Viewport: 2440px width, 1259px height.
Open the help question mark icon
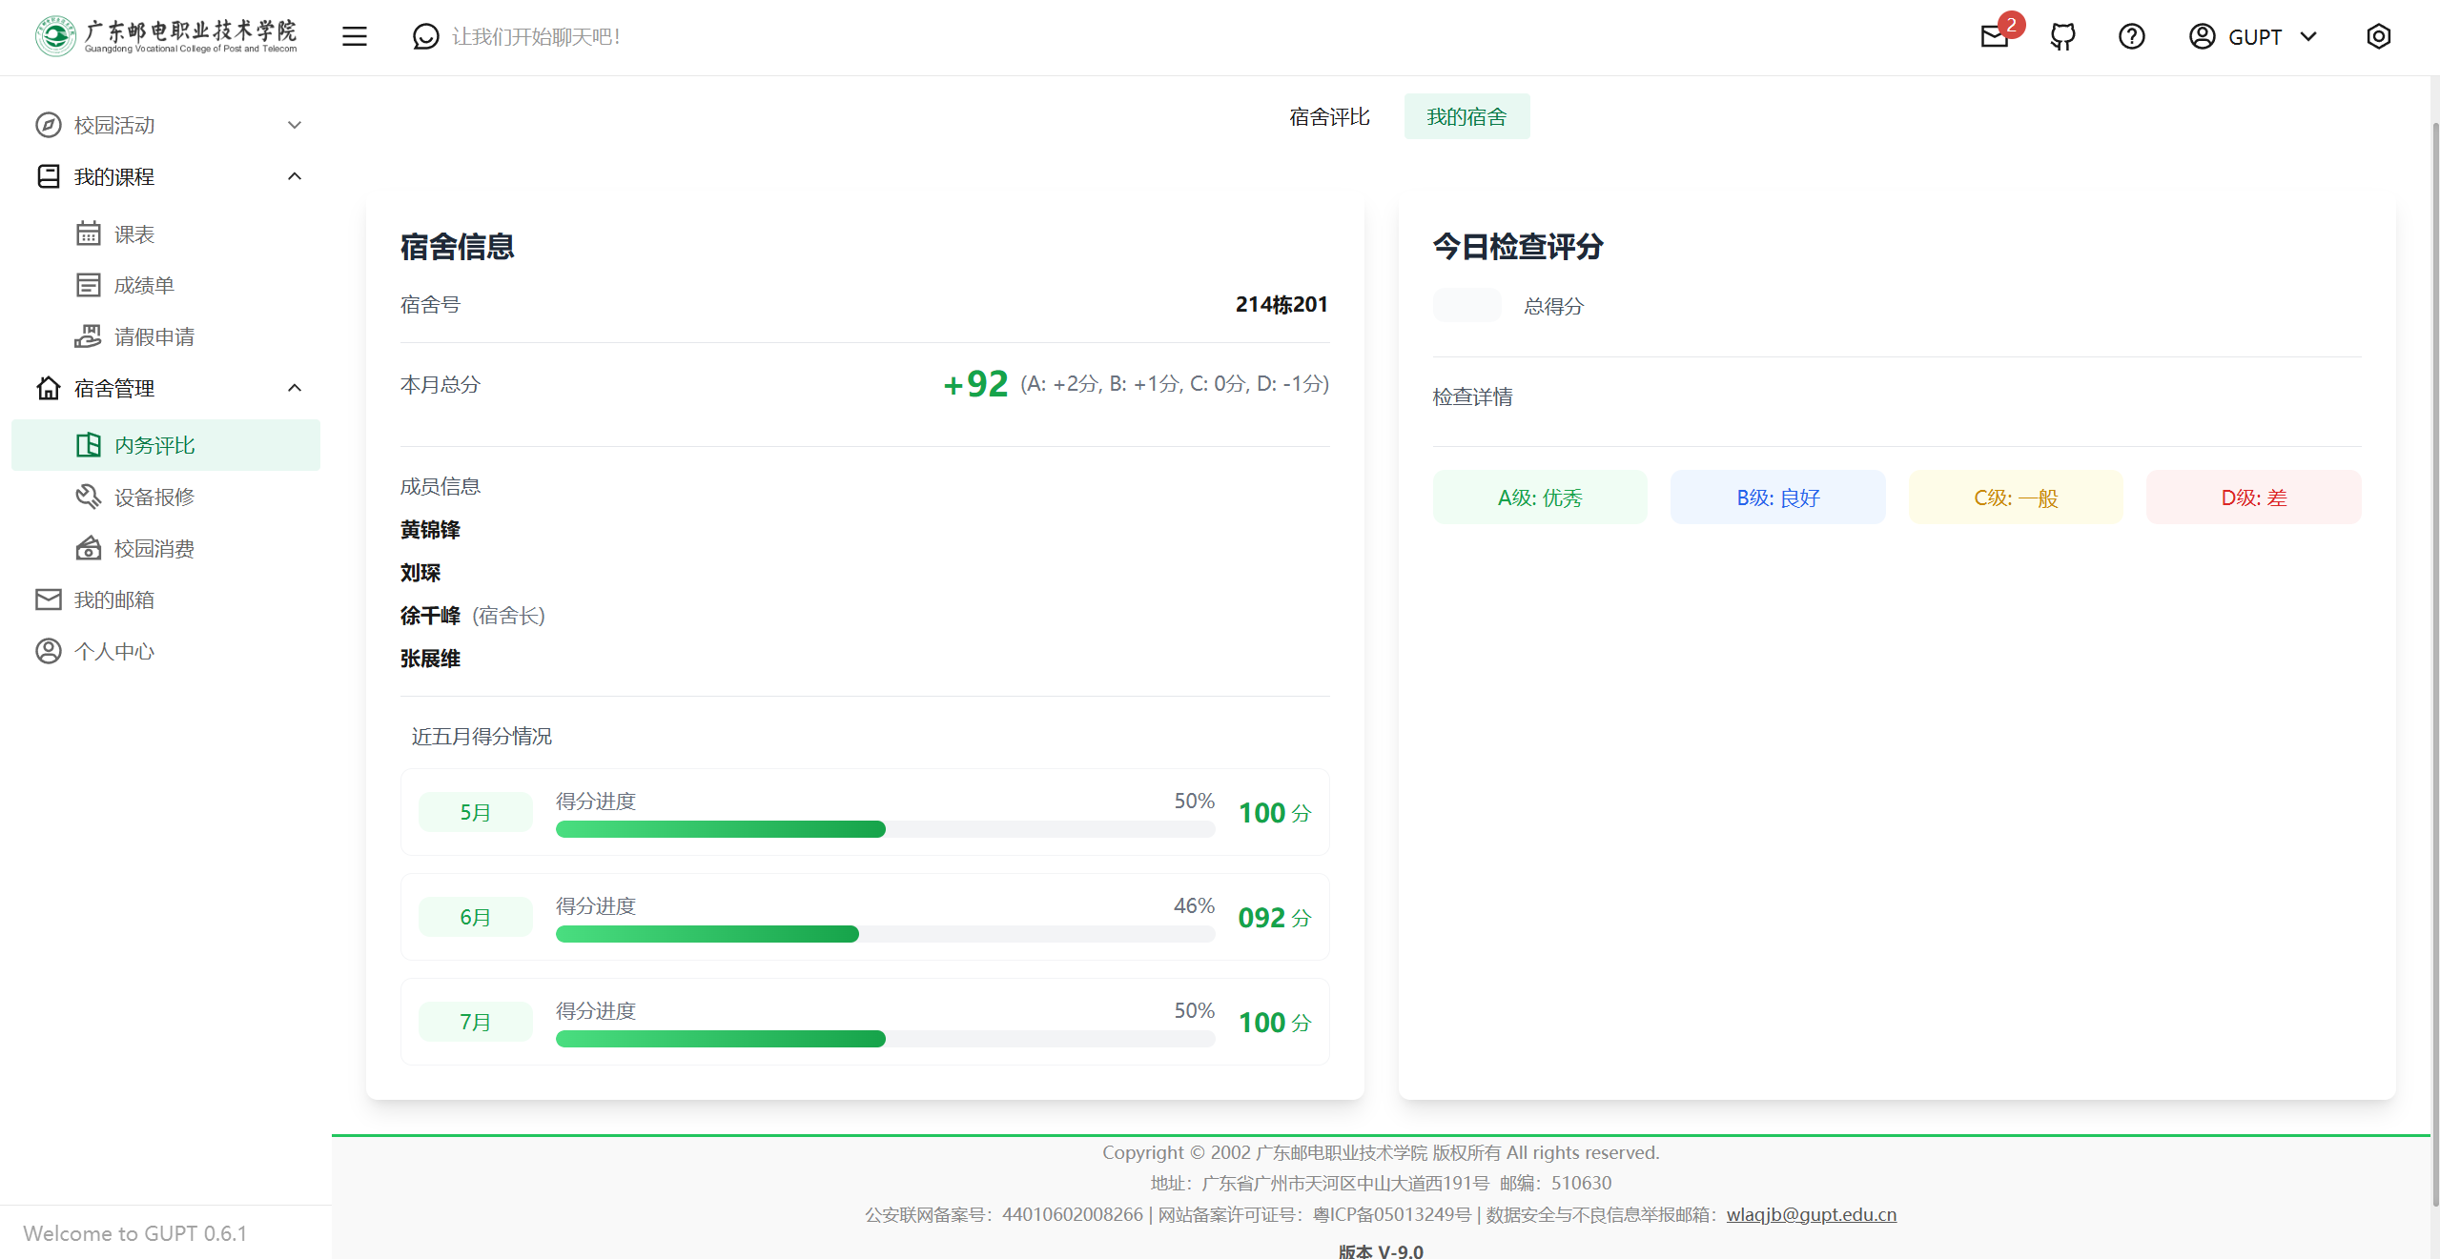[x=2131, y=37]
